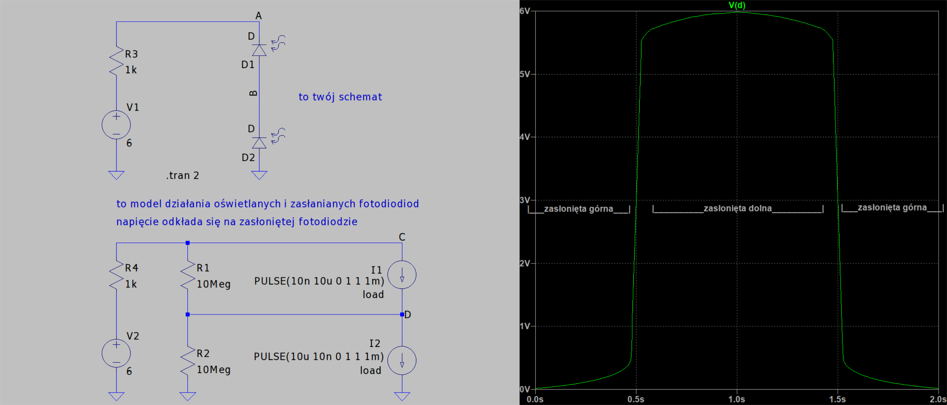This screenshot has width=947, height=405.
Task: Click the R3 1k value text
Action: (x=131, y=70)
